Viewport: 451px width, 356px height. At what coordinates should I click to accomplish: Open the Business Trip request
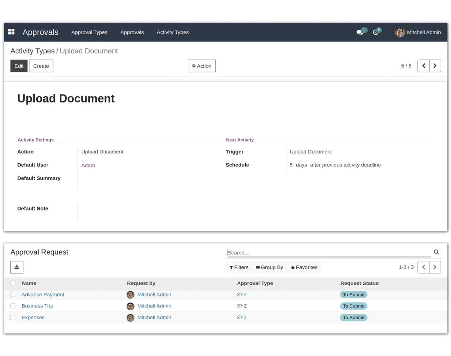tap(37, 306)
